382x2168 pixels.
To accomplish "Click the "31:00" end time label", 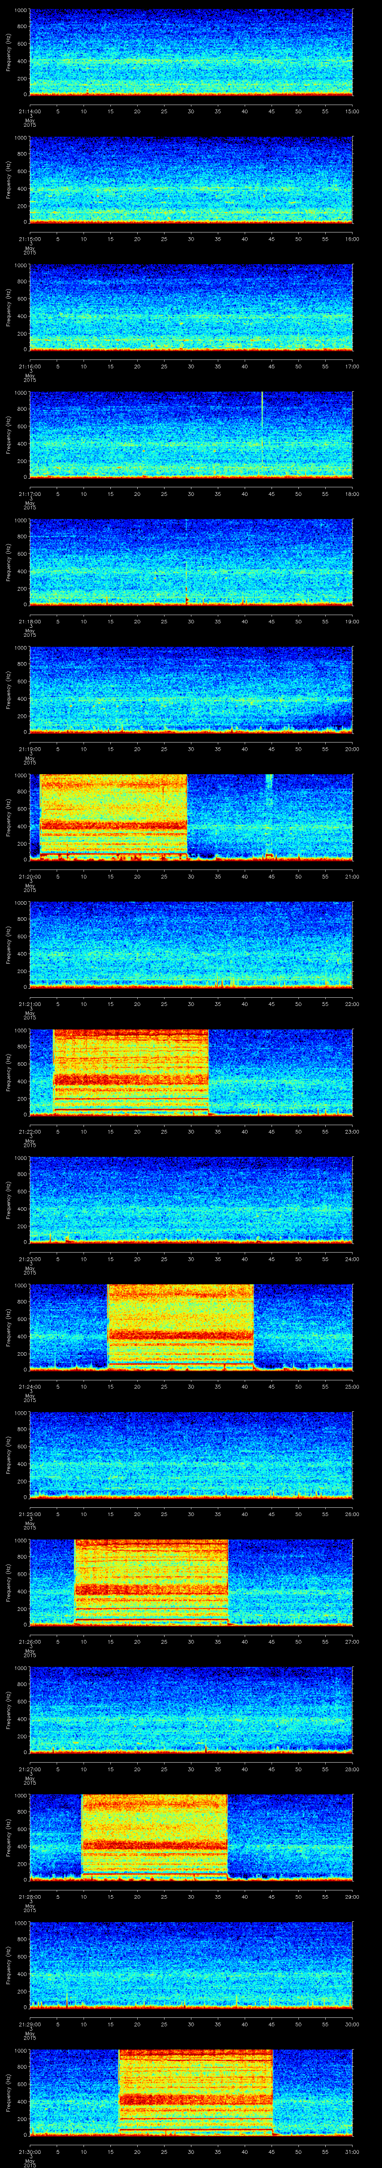I will (x=353, y=2151).
